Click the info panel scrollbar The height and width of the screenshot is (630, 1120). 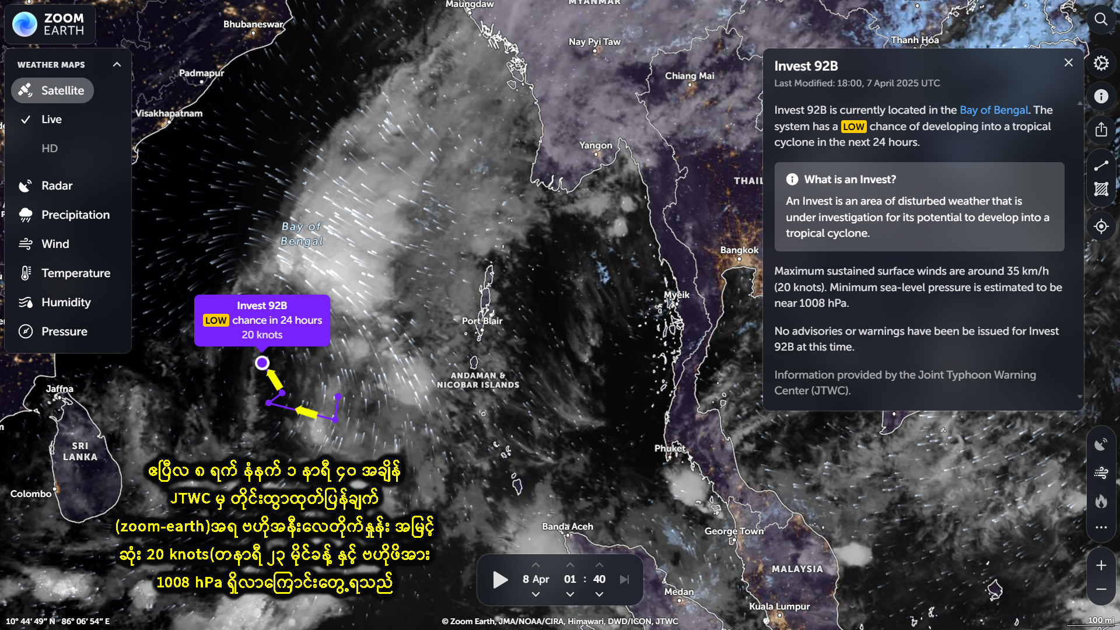[1080, 250]
